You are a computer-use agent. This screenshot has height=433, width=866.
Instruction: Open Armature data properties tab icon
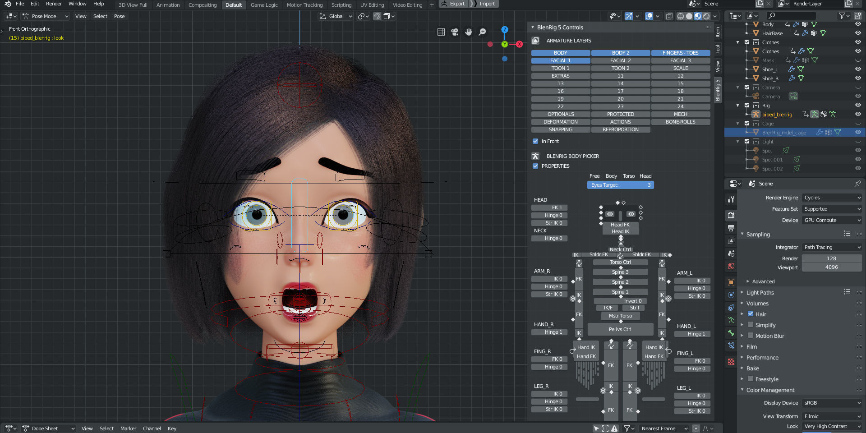731,320
